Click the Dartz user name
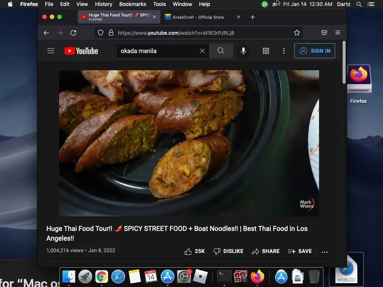383x287 pixels. pyautogui.click(x=343, y=4)
